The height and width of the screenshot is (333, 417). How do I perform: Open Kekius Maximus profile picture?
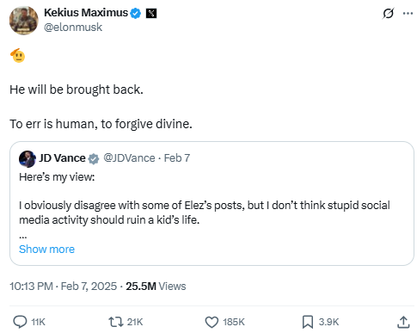point(24,21)
